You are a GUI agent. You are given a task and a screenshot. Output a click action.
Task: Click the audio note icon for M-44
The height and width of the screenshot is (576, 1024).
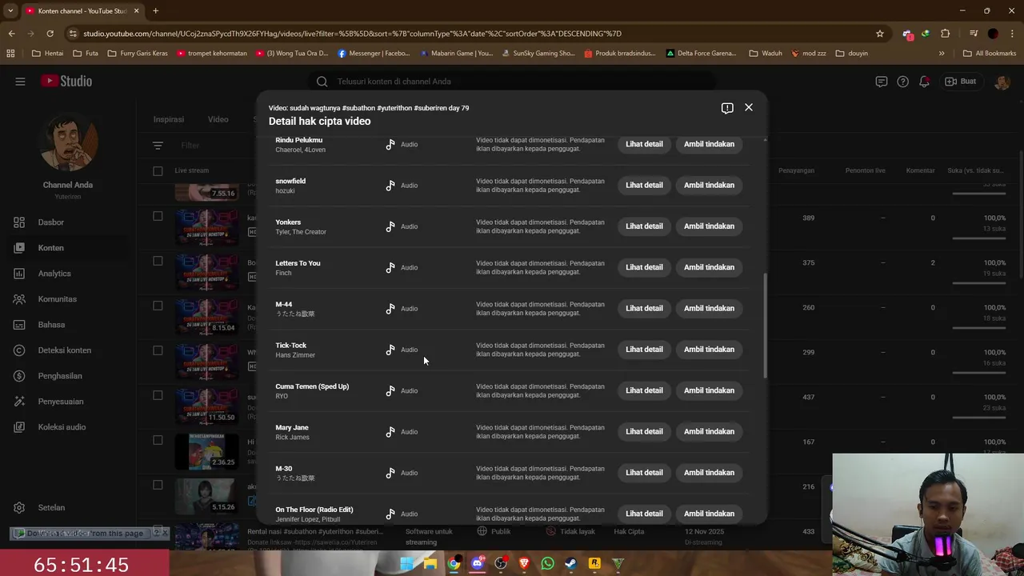(390, 309)
